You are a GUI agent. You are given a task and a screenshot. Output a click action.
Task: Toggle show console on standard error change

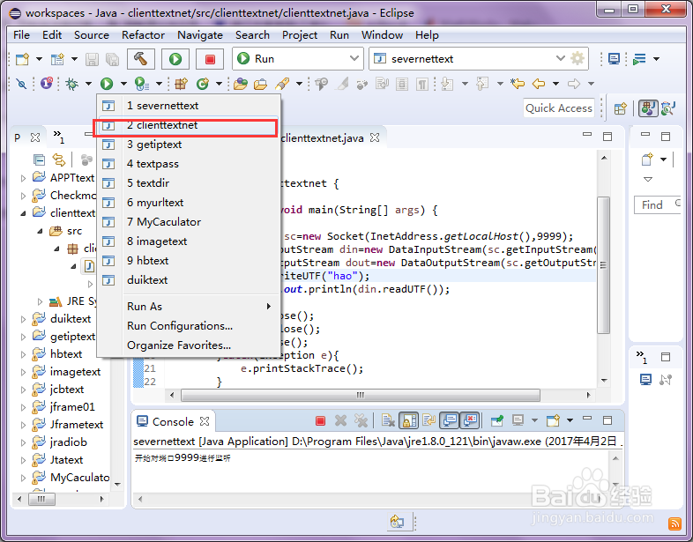(470, 421)
